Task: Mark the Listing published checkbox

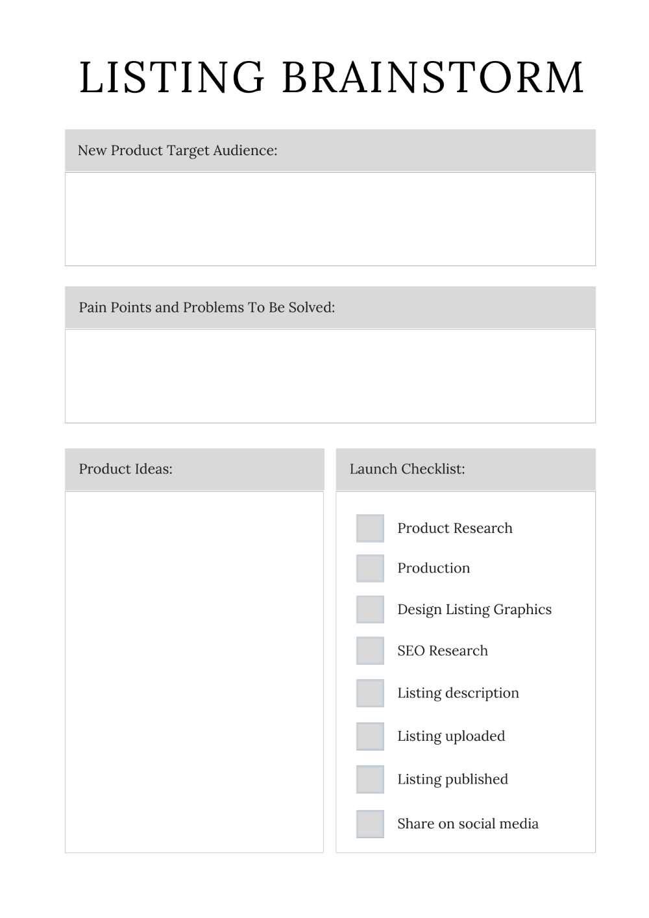Action: 370,779
